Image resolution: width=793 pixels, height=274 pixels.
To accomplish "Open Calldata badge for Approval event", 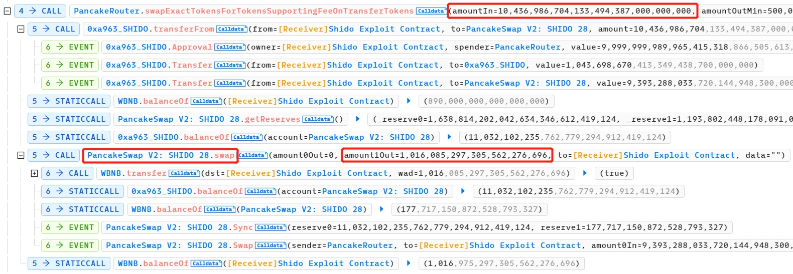I will pos(229,47).
